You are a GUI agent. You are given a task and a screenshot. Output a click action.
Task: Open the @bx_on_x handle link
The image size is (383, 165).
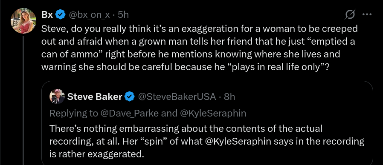pyautogui.click(x=89, y=15)
